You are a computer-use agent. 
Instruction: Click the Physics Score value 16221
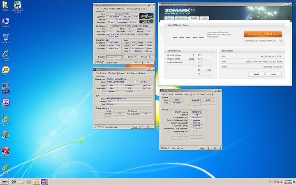[191, 59]
